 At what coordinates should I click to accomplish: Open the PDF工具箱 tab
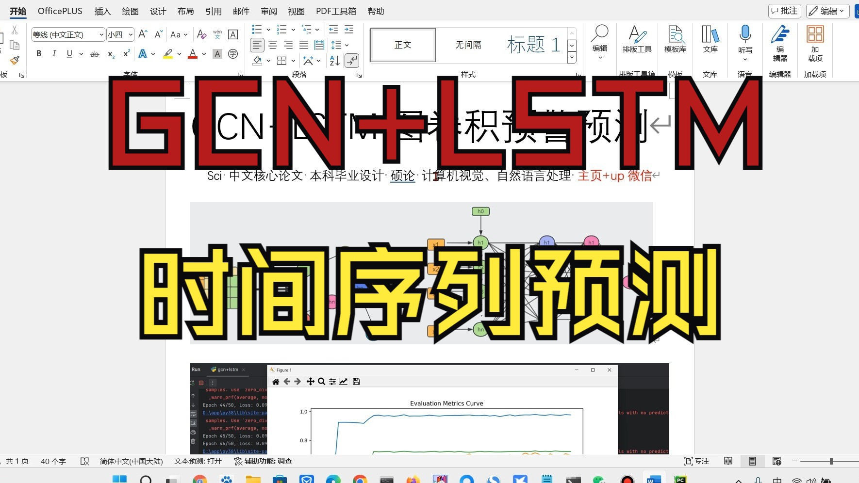click(x=336, y=11)
